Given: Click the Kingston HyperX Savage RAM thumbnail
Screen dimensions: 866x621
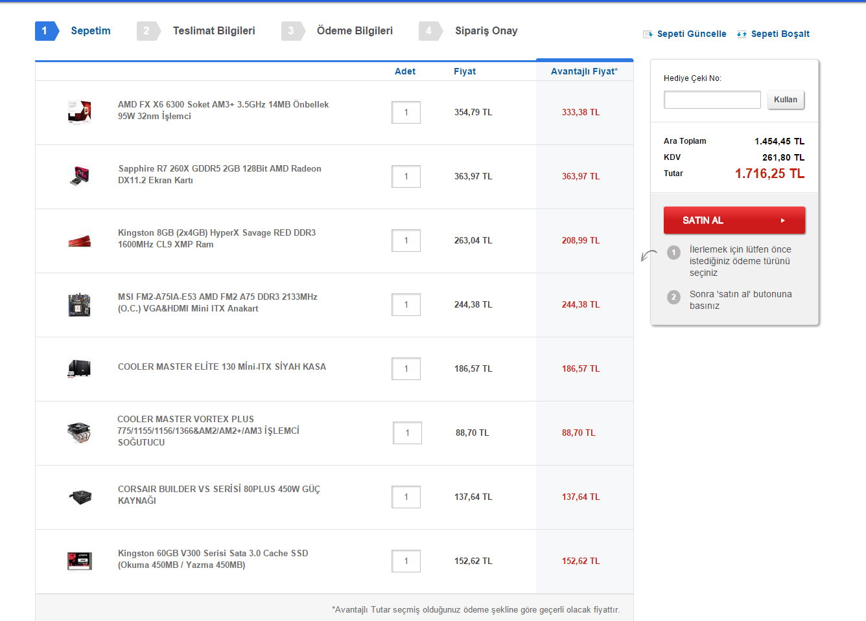Looking at the screenshot, I should (x=80, y=241).
